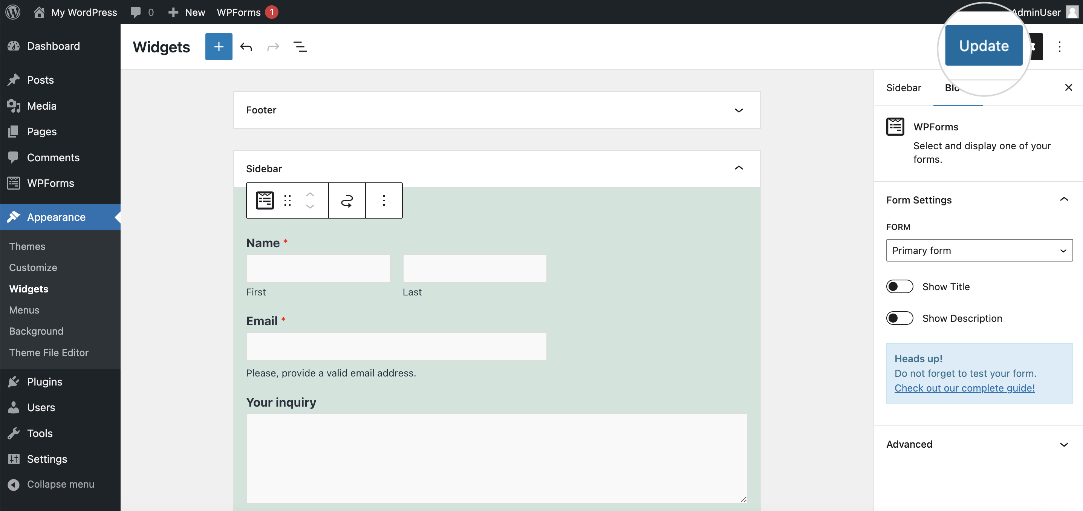Switch to the Sidebar settings tab
Screen dimensions: 1083x511
click(x=904, y=88)
